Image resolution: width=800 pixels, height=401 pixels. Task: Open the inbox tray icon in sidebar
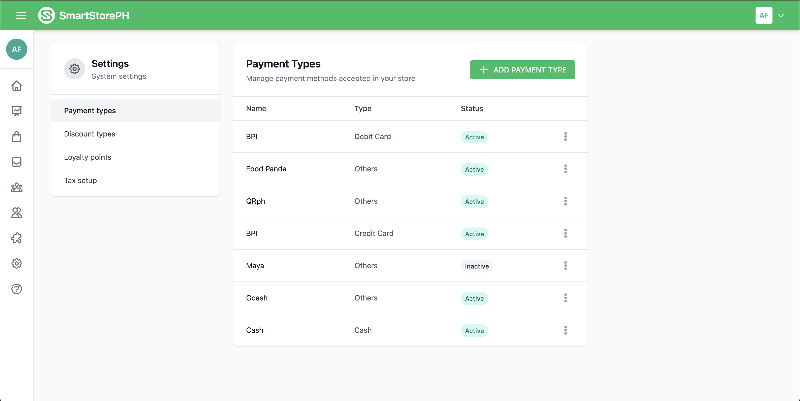(x=16, y=162)
